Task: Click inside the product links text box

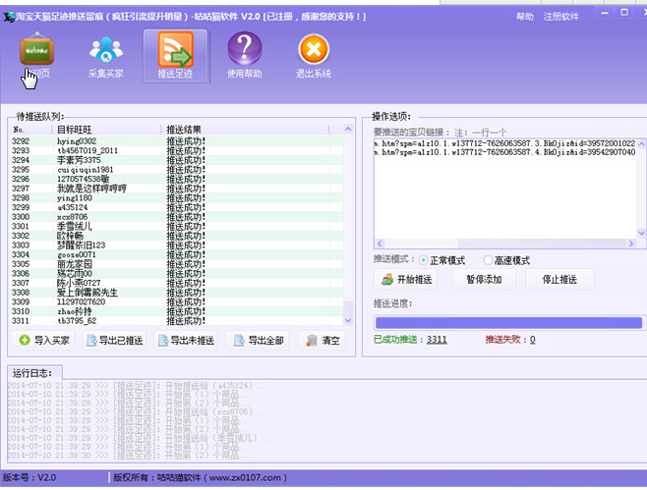Action: coord(505,196)
